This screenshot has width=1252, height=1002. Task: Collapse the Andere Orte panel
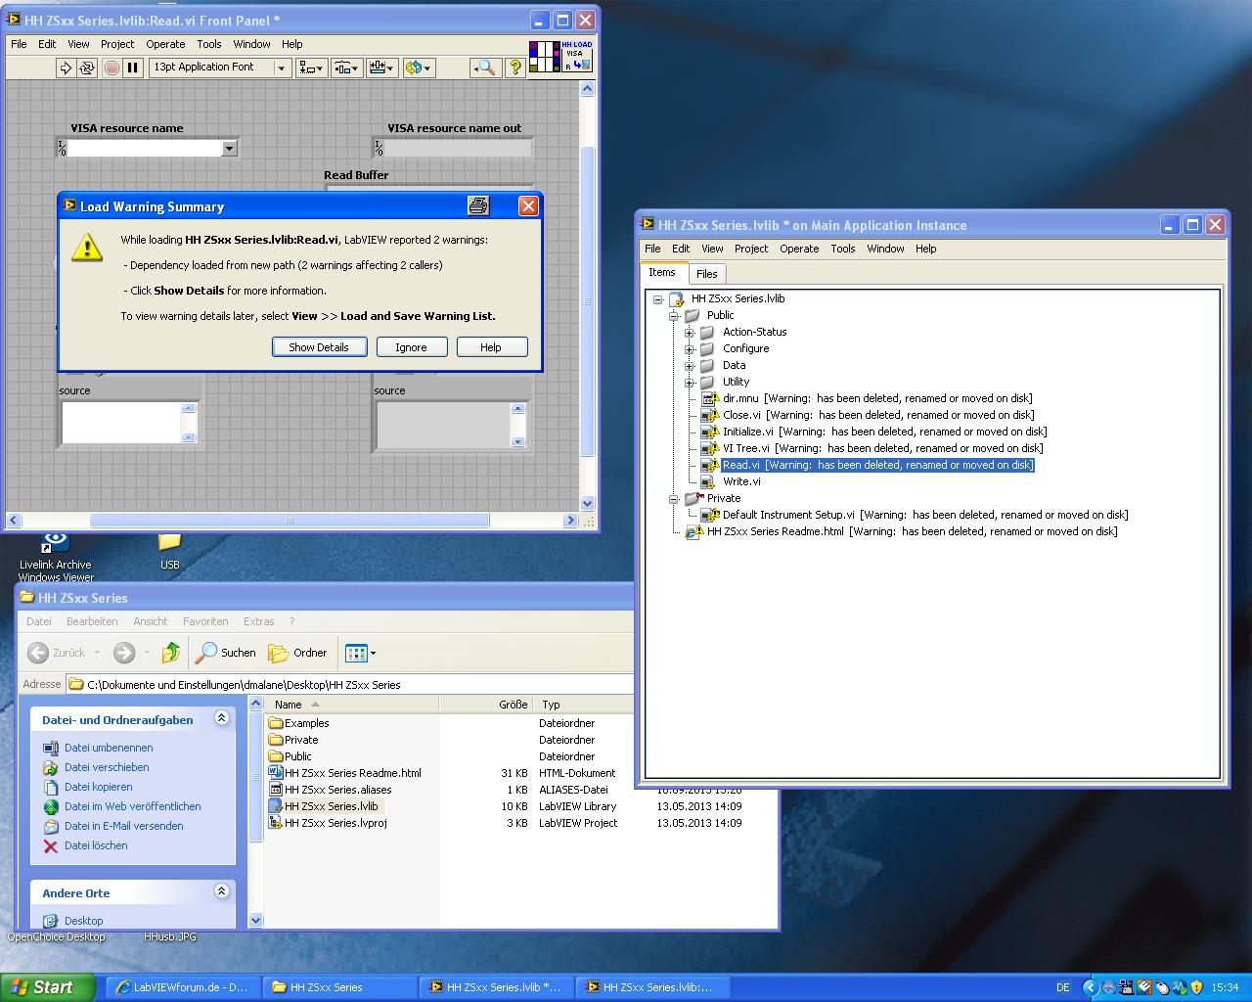point(221,891)
